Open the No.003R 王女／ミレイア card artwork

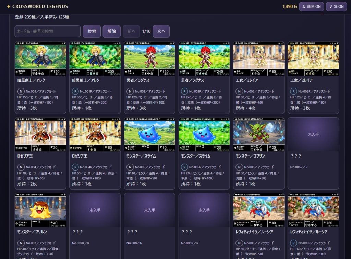[x=313, y=59]
